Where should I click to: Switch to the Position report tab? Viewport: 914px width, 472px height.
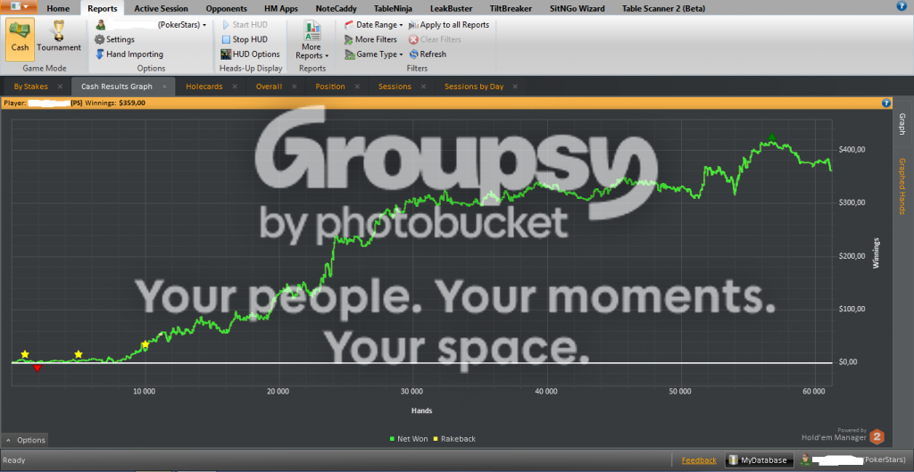[330, 87]
